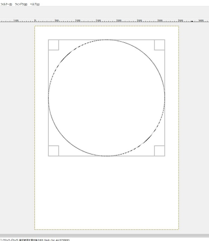
Task: Click the ruler label 1000
Action: pos(78,20)
